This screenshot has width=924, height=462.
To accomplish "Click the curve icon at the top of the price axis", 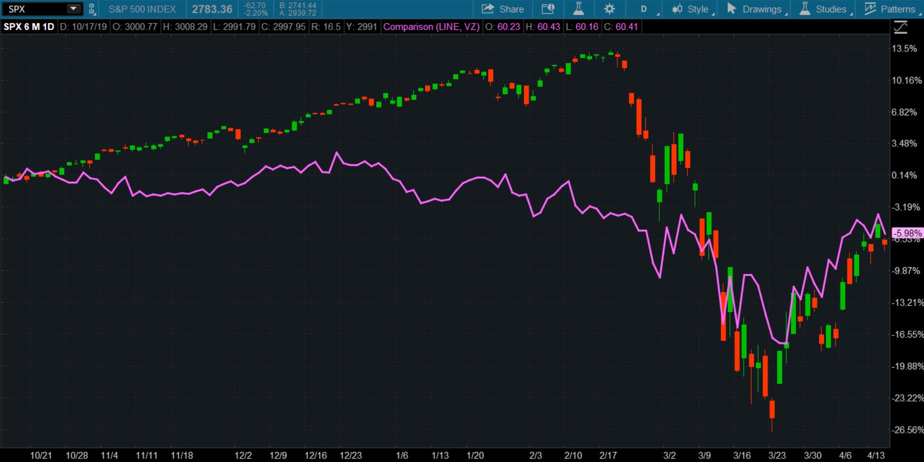I will [x=900, y=27].
